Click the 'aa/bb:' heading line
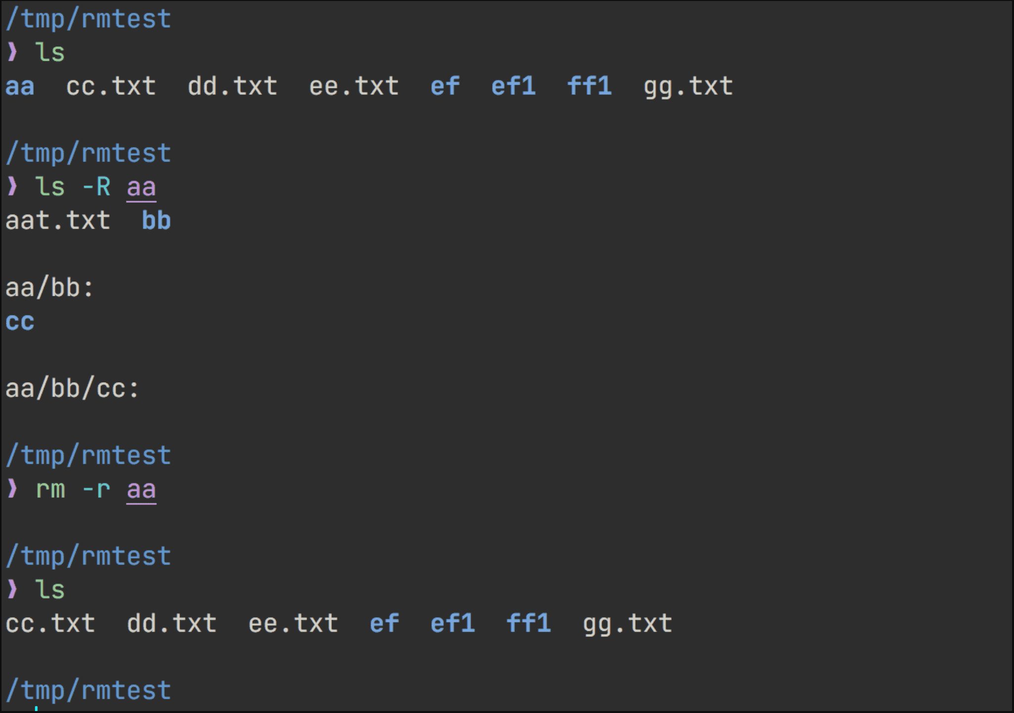The image size is (1014, 713). coord(49,288)
